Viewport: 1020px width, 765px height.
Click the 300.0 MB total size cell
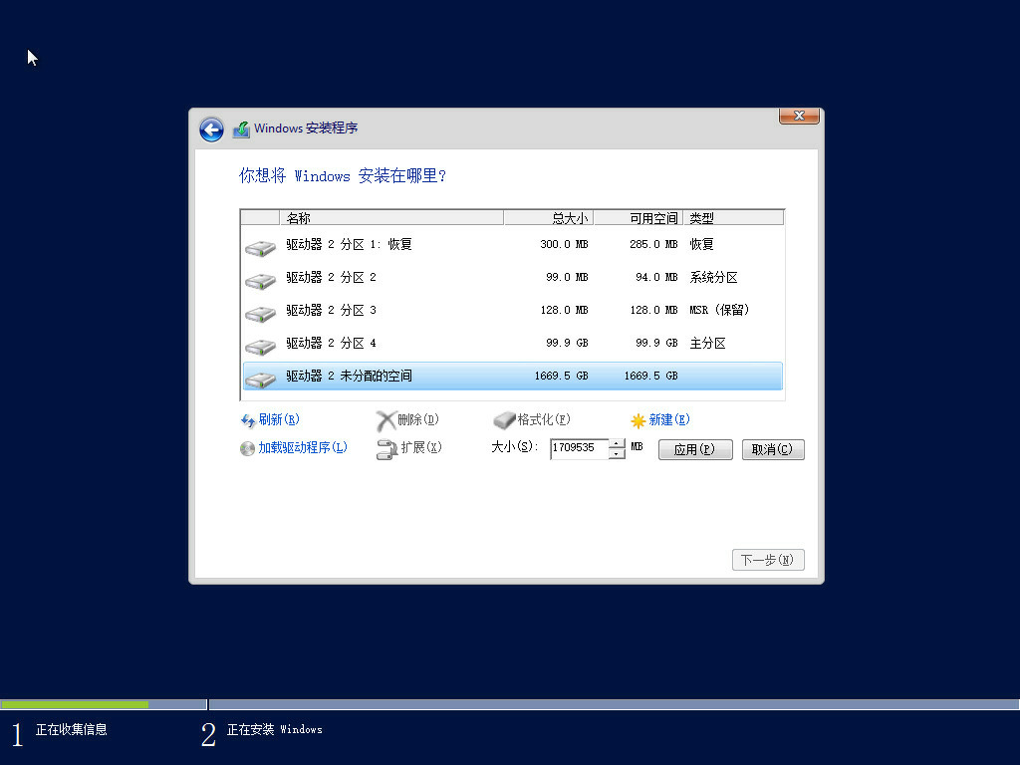[x=564, y=245]
